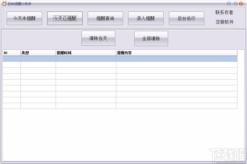The width and height of the screenshot is (247, 164).
Task: Switch to 今天已提醒 list
Action: point(65,18)
